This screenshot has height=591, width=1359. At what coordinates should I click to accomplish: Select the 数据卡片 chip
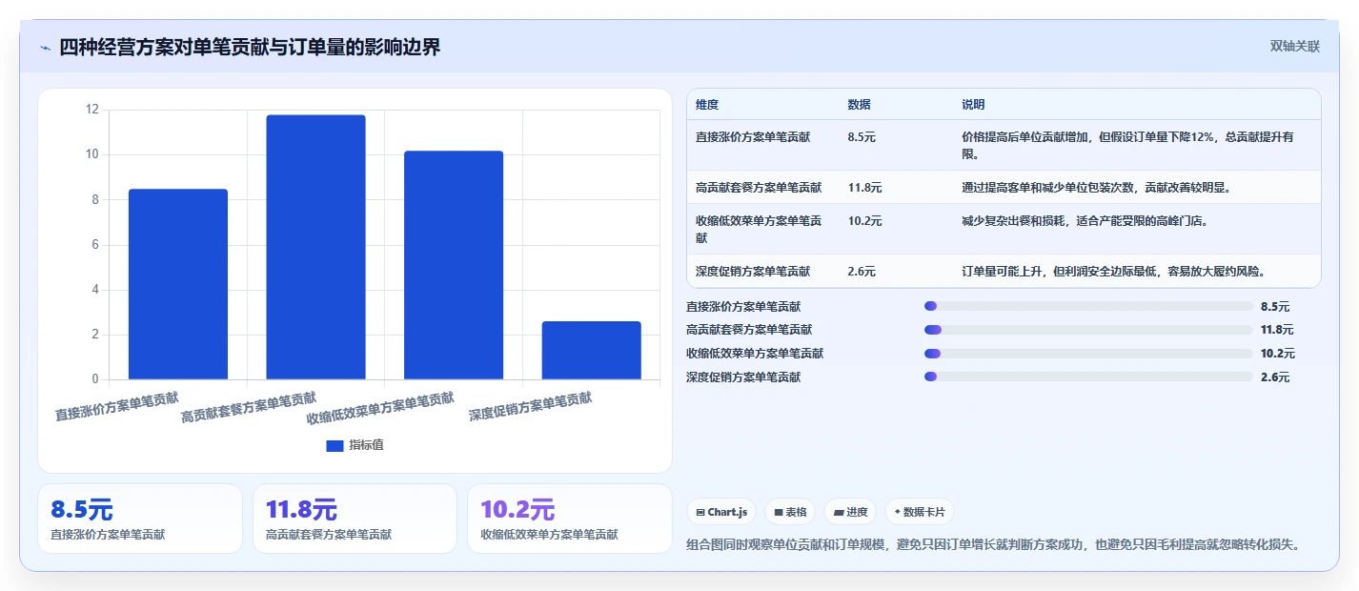(920, 512)
